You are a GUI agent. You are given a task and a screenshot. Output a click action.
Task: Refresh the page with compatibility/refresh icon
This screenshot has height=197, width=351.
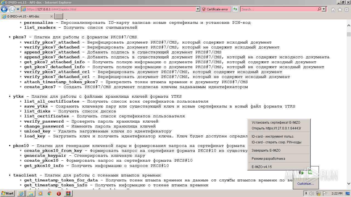[x=235, y=9]
